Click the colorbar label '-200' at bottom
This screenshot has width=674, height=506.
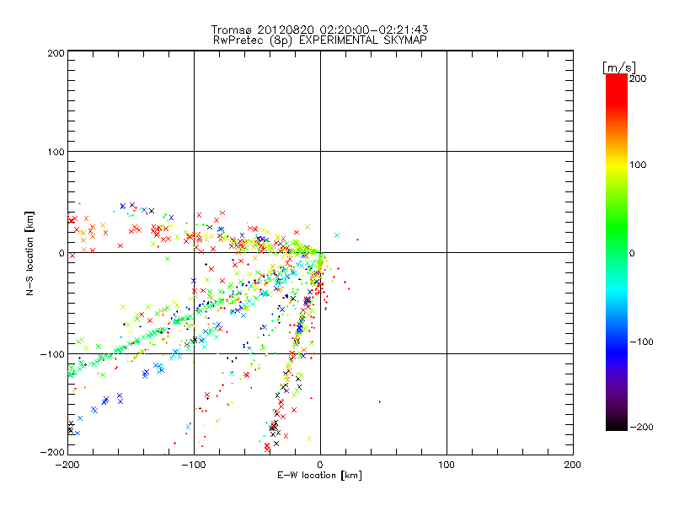tap(641, 427)
